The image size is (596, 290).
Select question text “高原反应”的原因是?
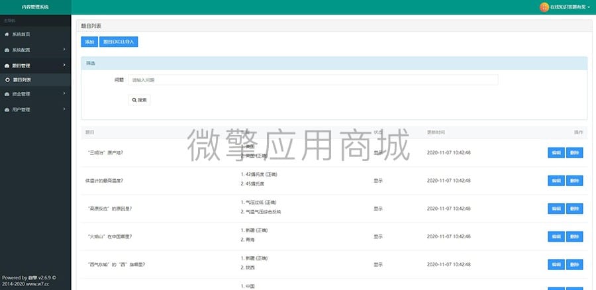coord(109,209)
